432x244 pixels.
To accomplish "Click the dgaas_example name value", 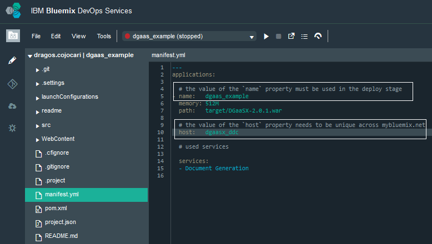I will (x=227, y=96).
